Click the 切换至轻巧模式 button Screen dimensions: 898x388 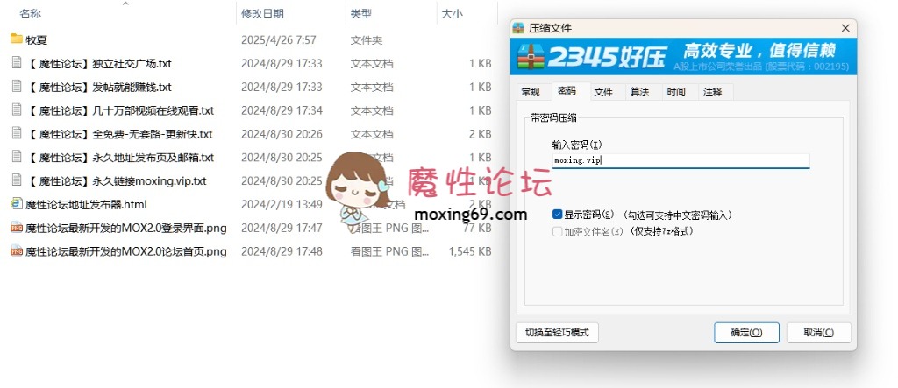[x=557, y=333]
